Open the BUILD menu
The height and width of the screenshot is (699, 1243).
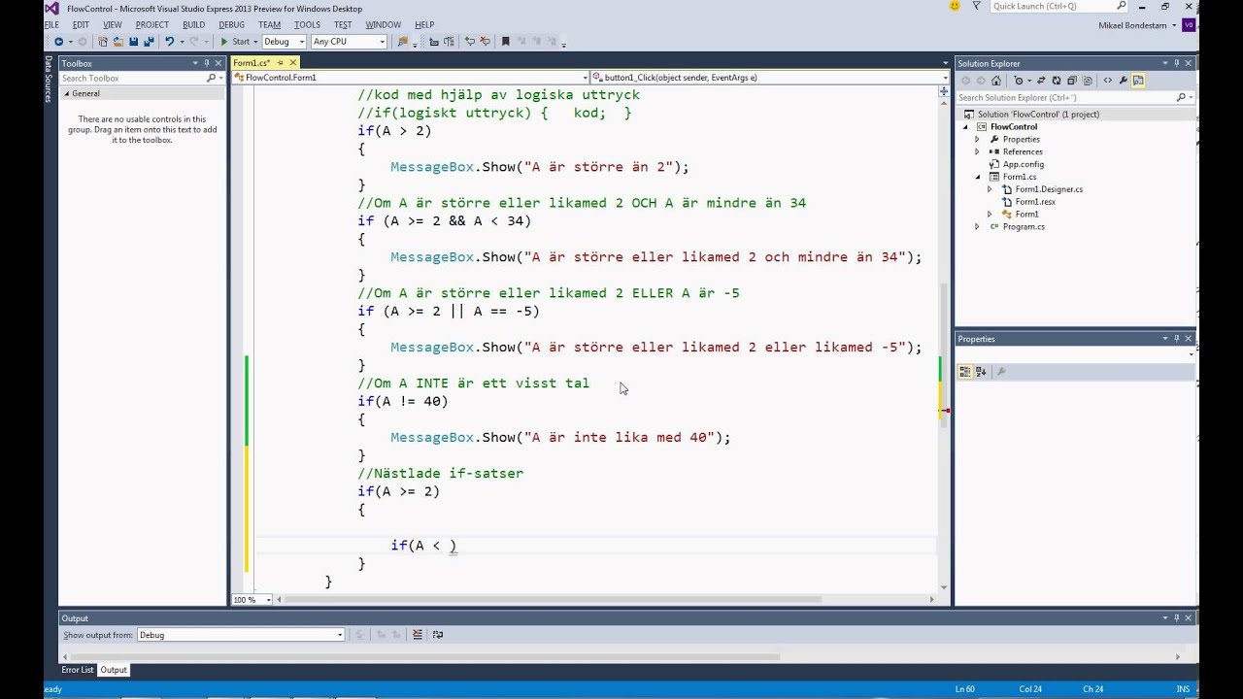click(x=193, y=24)
